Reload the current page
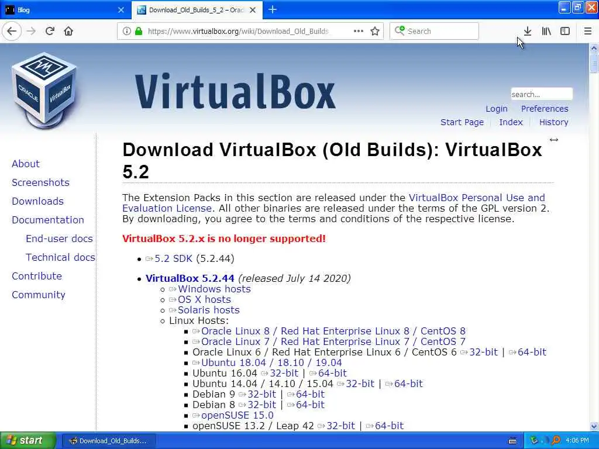 coord(50,31)
